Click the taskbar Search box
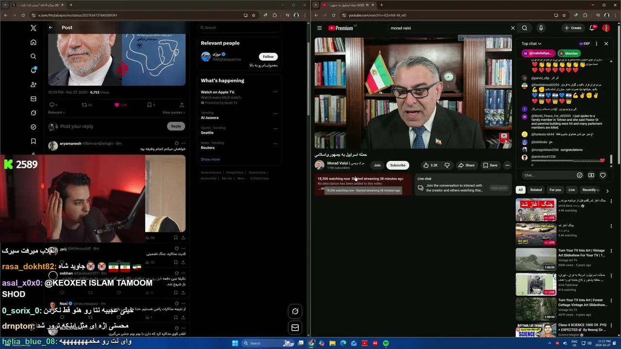Image resolution: width=621 pixels, height=349 pixels. point(268,343)
